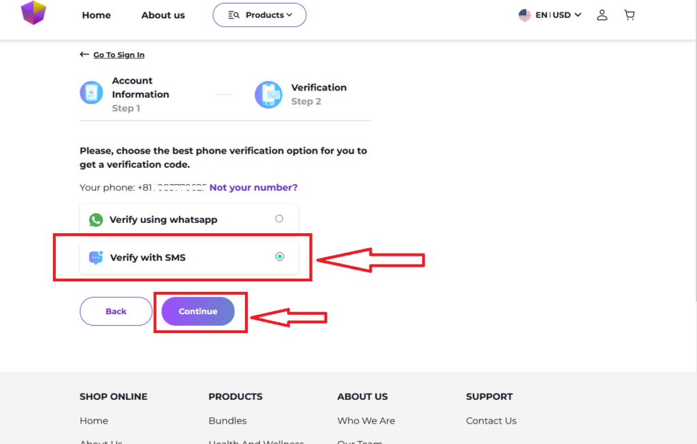Click the Not your number? link

pyautogui.click(x=253, y=188)
